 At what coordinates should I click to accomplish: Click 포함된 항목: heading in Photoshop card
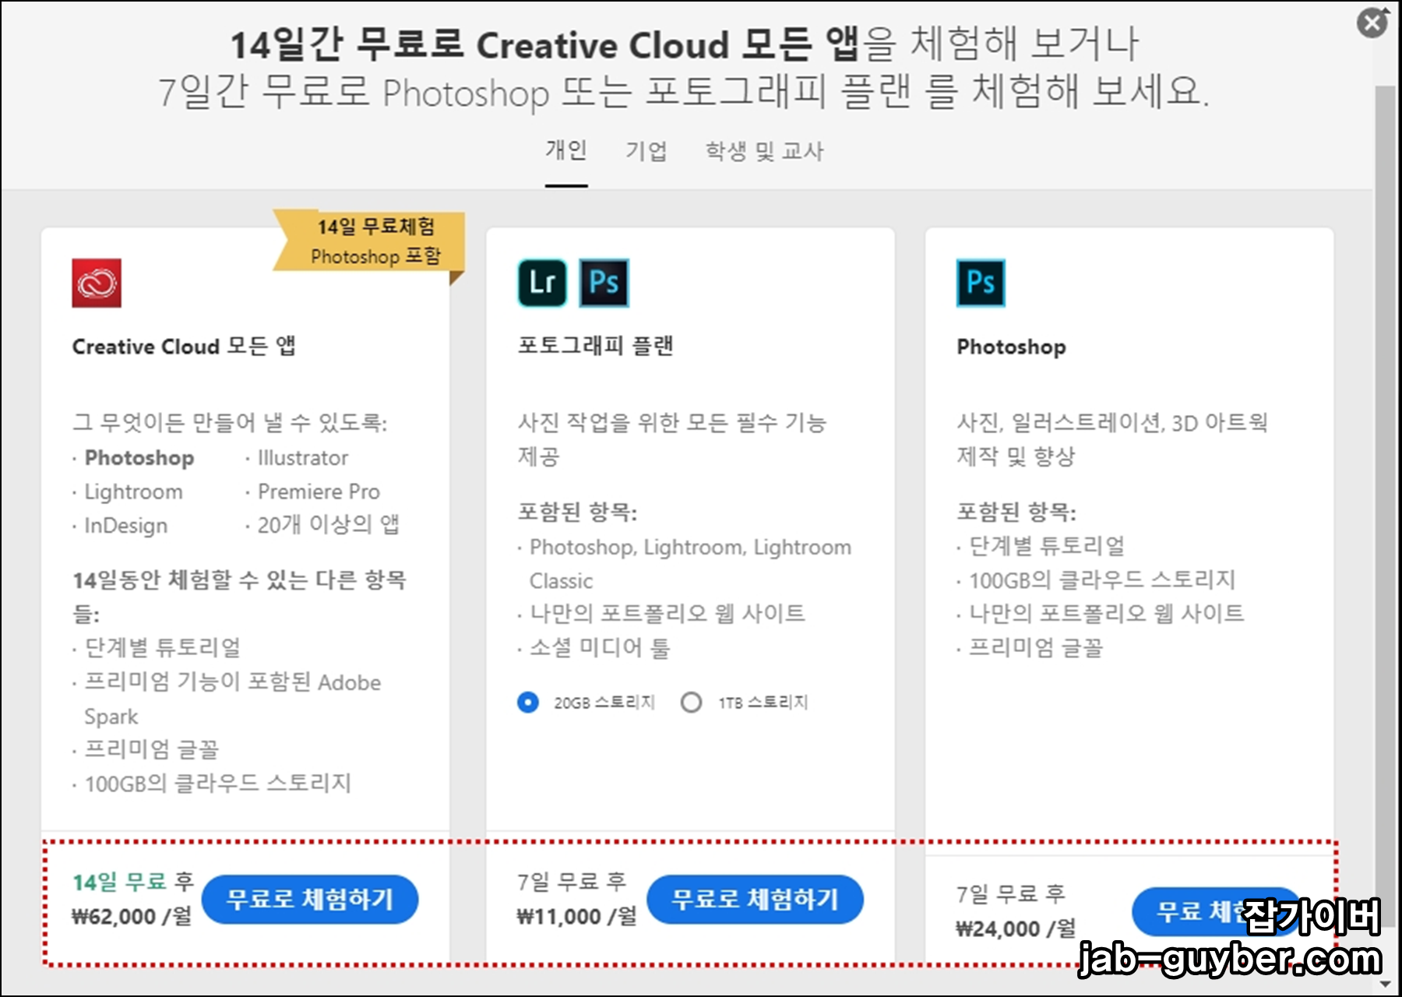[1016, 512]
